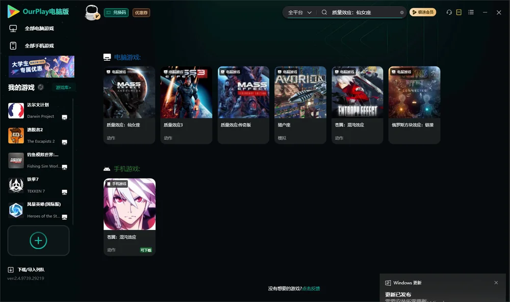Open the 俄罗斯方块效应: 链接 game card
This screenshot has width=510, height=302.
point(414,105)
